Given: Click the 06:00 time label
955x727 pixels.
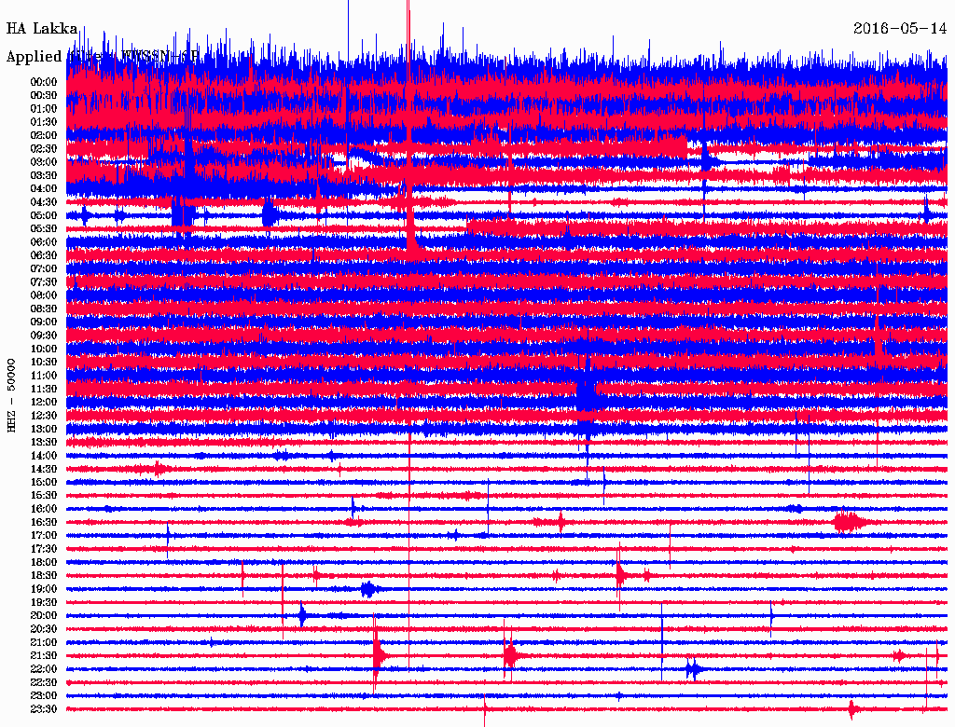Looking at the screenshot, I should [44, 242].
